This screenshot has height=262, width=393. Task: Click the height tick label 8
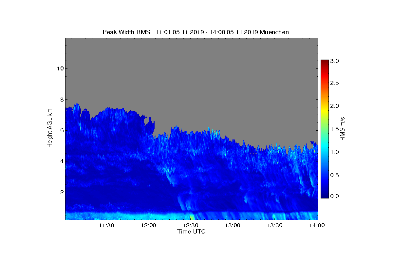coord(61,99)
